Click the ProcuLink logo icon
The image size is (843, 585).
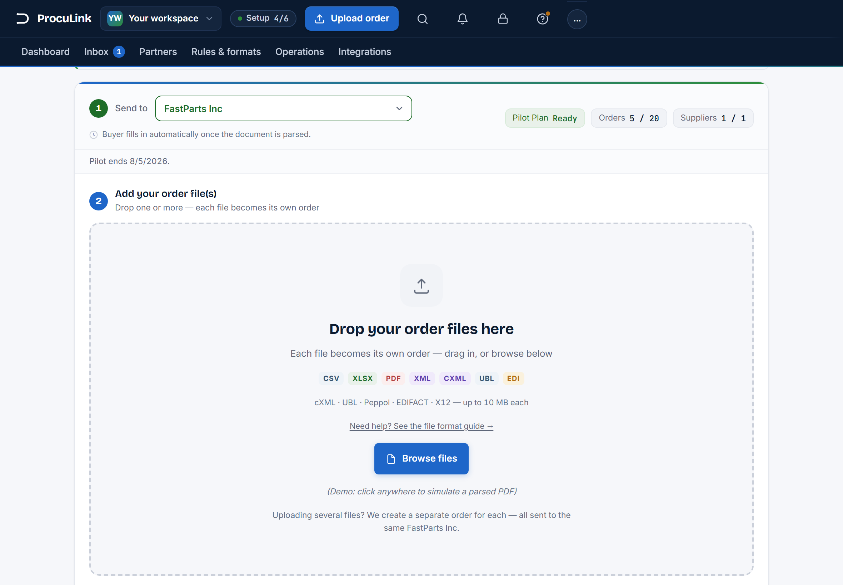coord(23,18)
